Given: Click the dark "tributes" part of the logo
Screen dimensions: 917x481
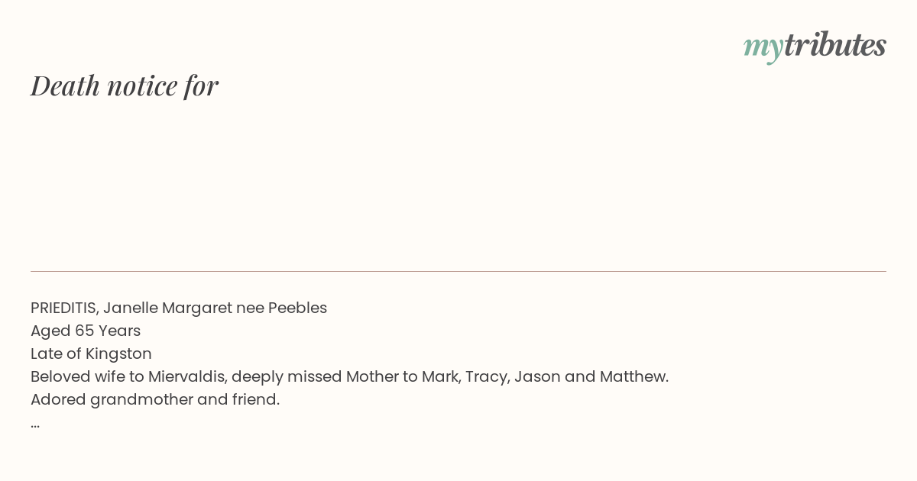Looking at the screenshot, I should [835, 44].
